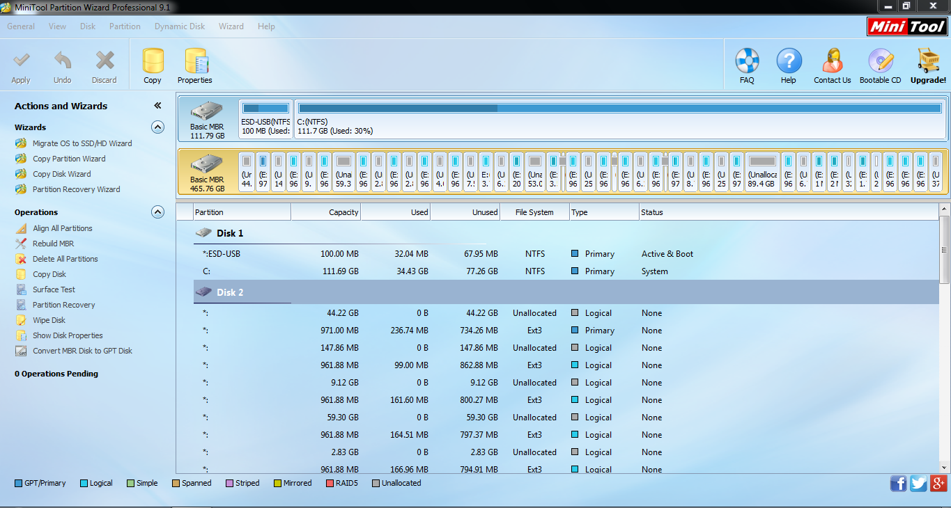Open MiniTool Facebook page icon
Image resolution: width=951 pixels, height=508 pixels.
point(899,484)
